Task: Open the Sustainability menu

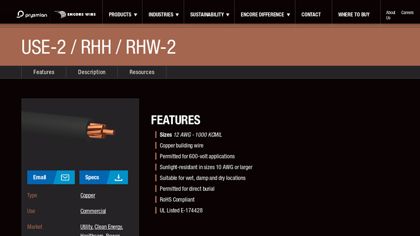Action: coord(207,15)
